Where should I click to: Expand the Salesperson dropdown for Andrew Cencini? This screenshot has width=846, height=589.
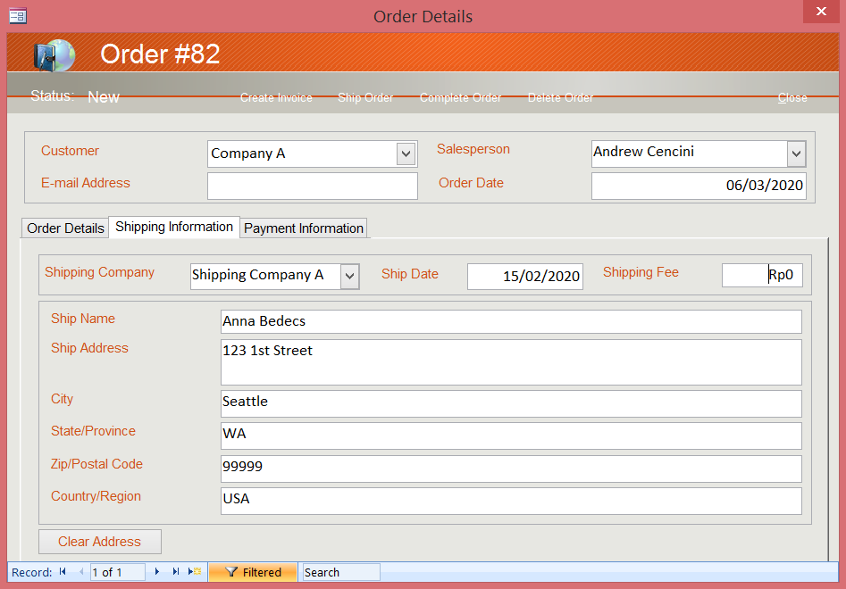(x=795, y=153)
